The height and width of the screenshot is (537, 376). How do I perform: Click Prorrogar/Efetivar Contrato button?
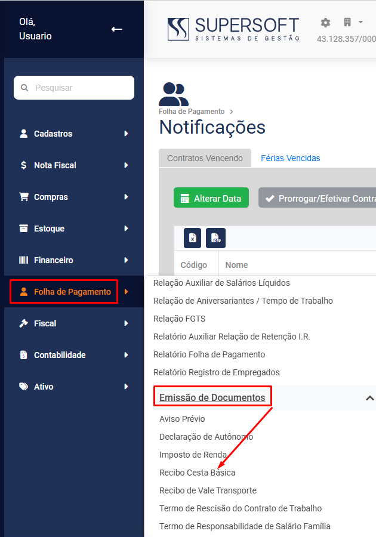[317, 197]
